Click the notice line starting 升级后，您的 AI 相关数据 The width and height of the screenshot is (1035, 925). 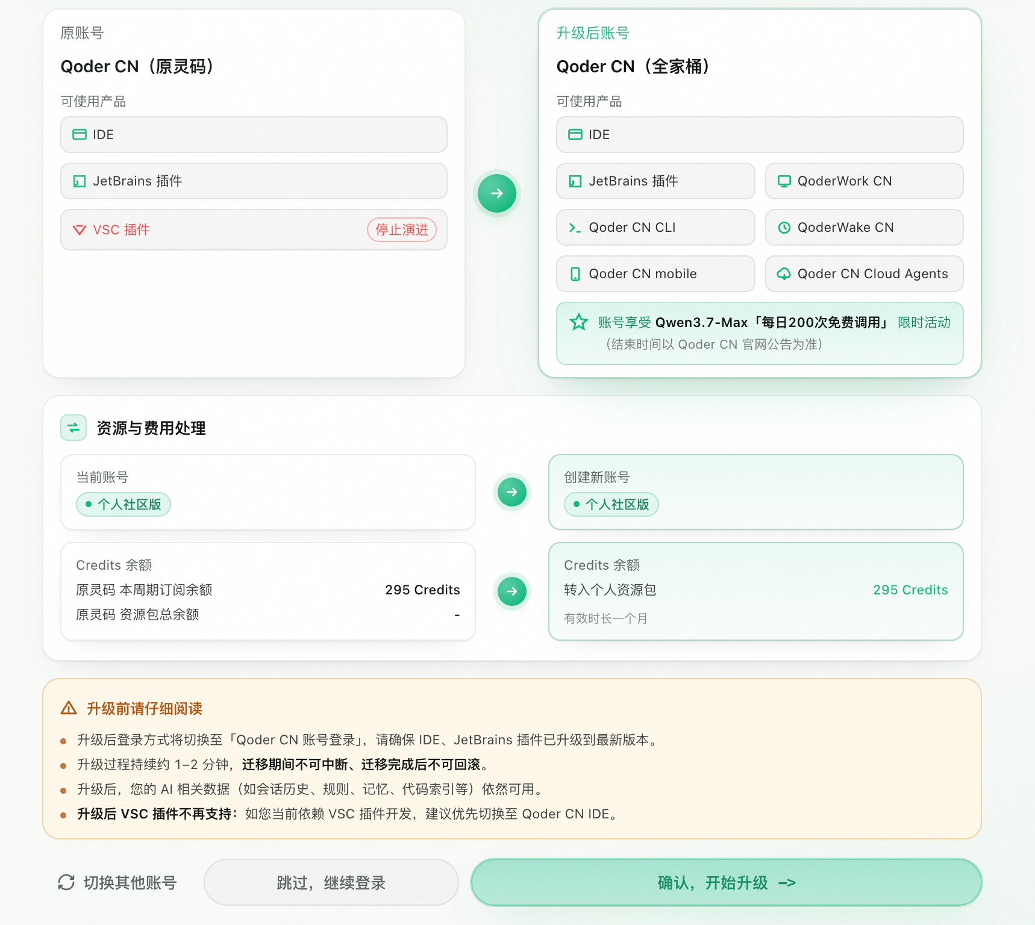pyautogui.click(x=313, y=790)
